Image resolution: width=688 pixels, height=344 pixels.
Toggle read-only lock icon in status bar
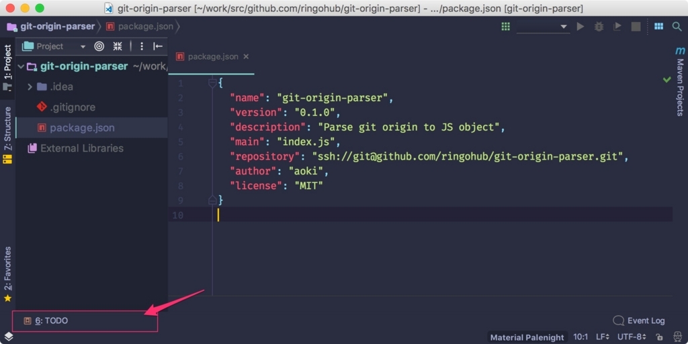(660, 337)
